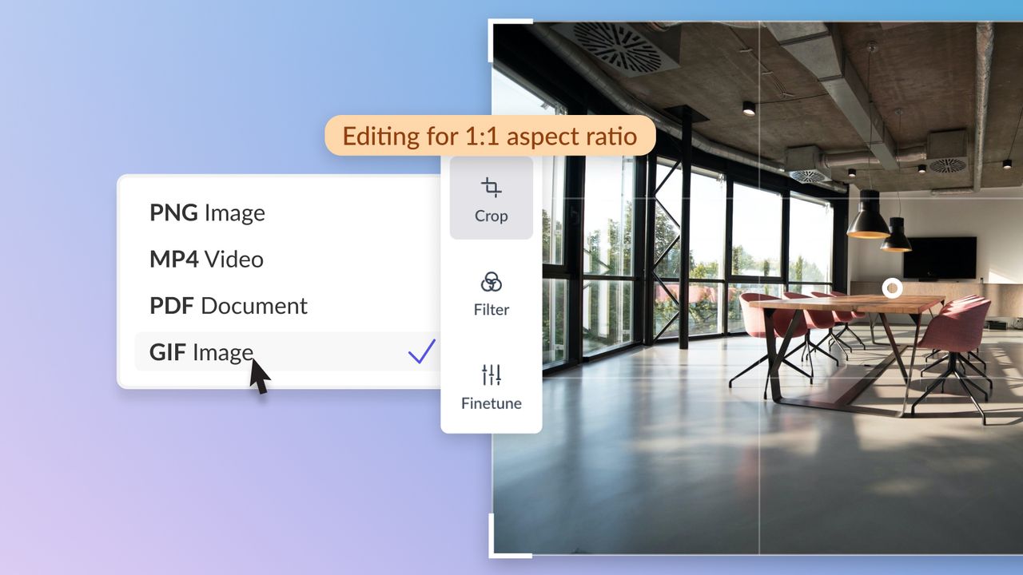Open the Filter tool
The height and width of the screenshot is (575, 1023).
(491, 293)
